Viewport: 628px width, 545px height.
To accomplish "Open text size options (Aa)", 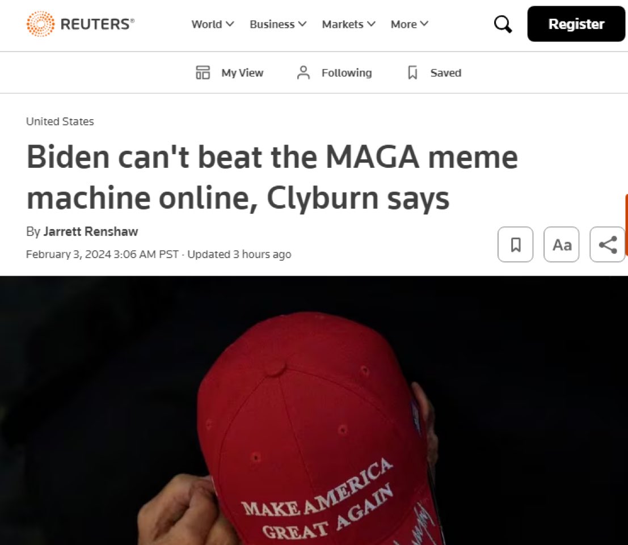I will pos(562,244).
